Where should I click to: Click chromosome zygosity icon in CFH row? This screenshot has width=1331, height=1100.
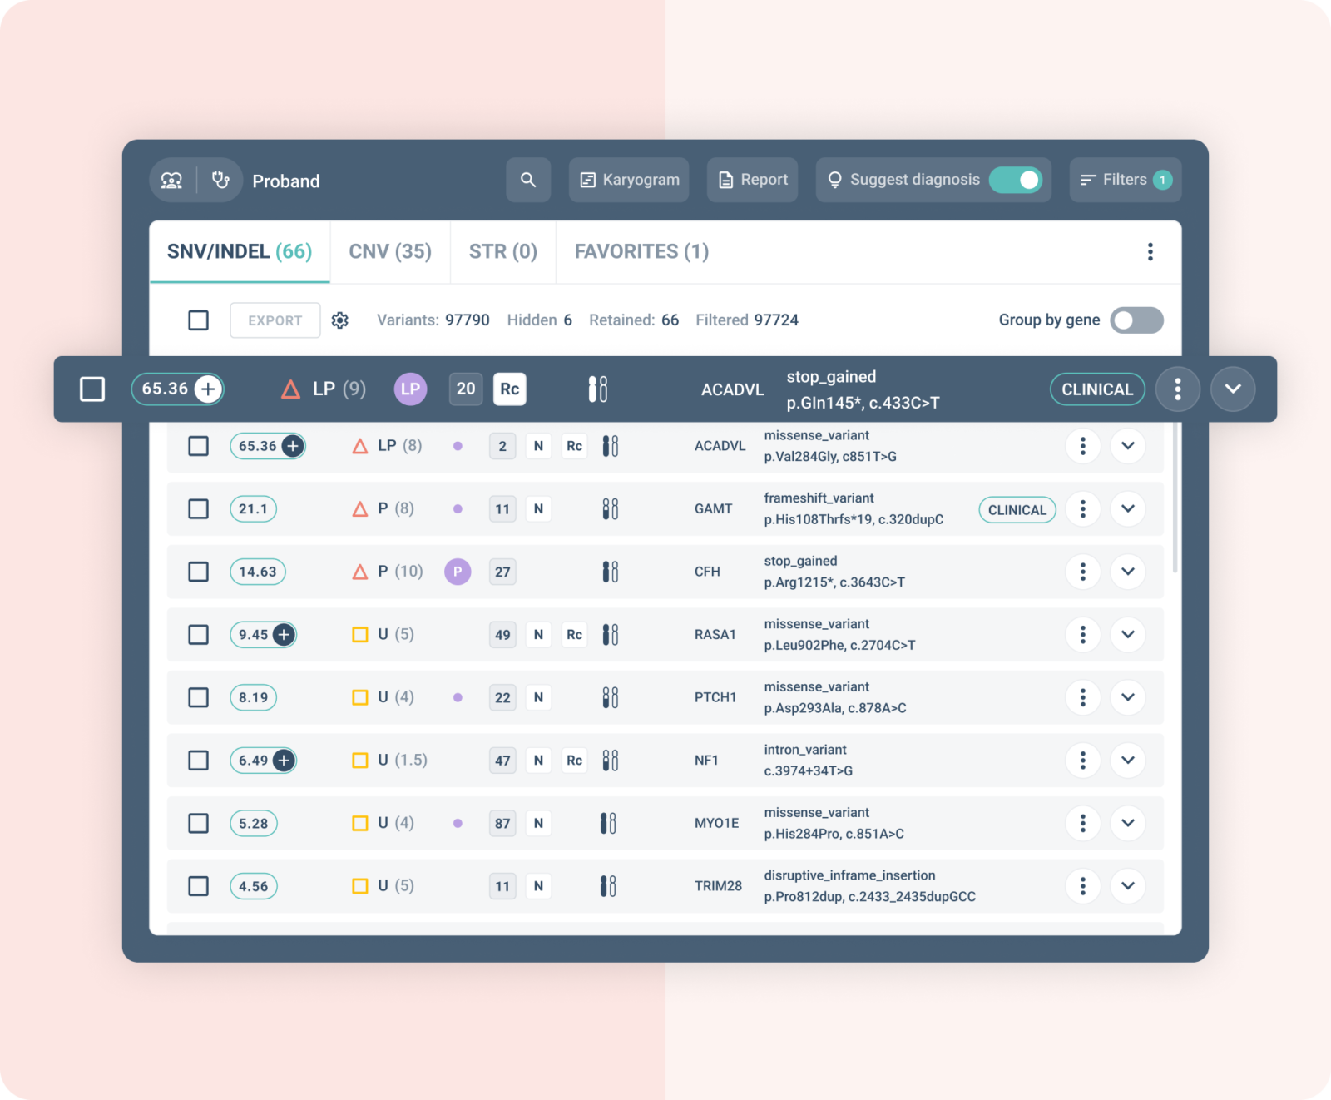coord(611,572)
